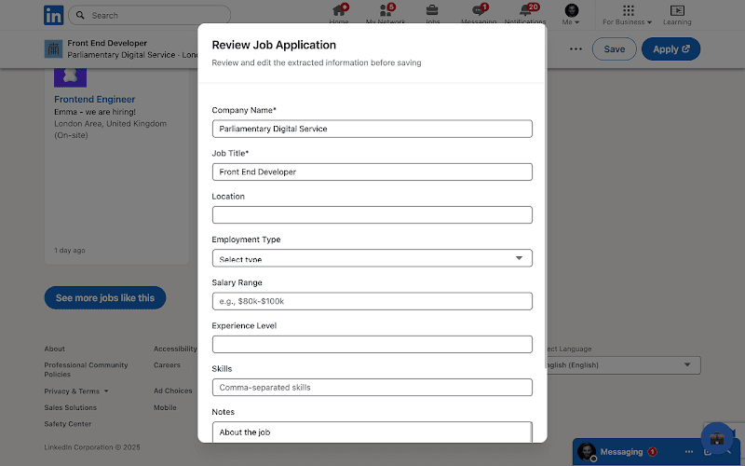Expand the Me profile menu
Viewport: 745px width, 466px height.
click(571, 14)
